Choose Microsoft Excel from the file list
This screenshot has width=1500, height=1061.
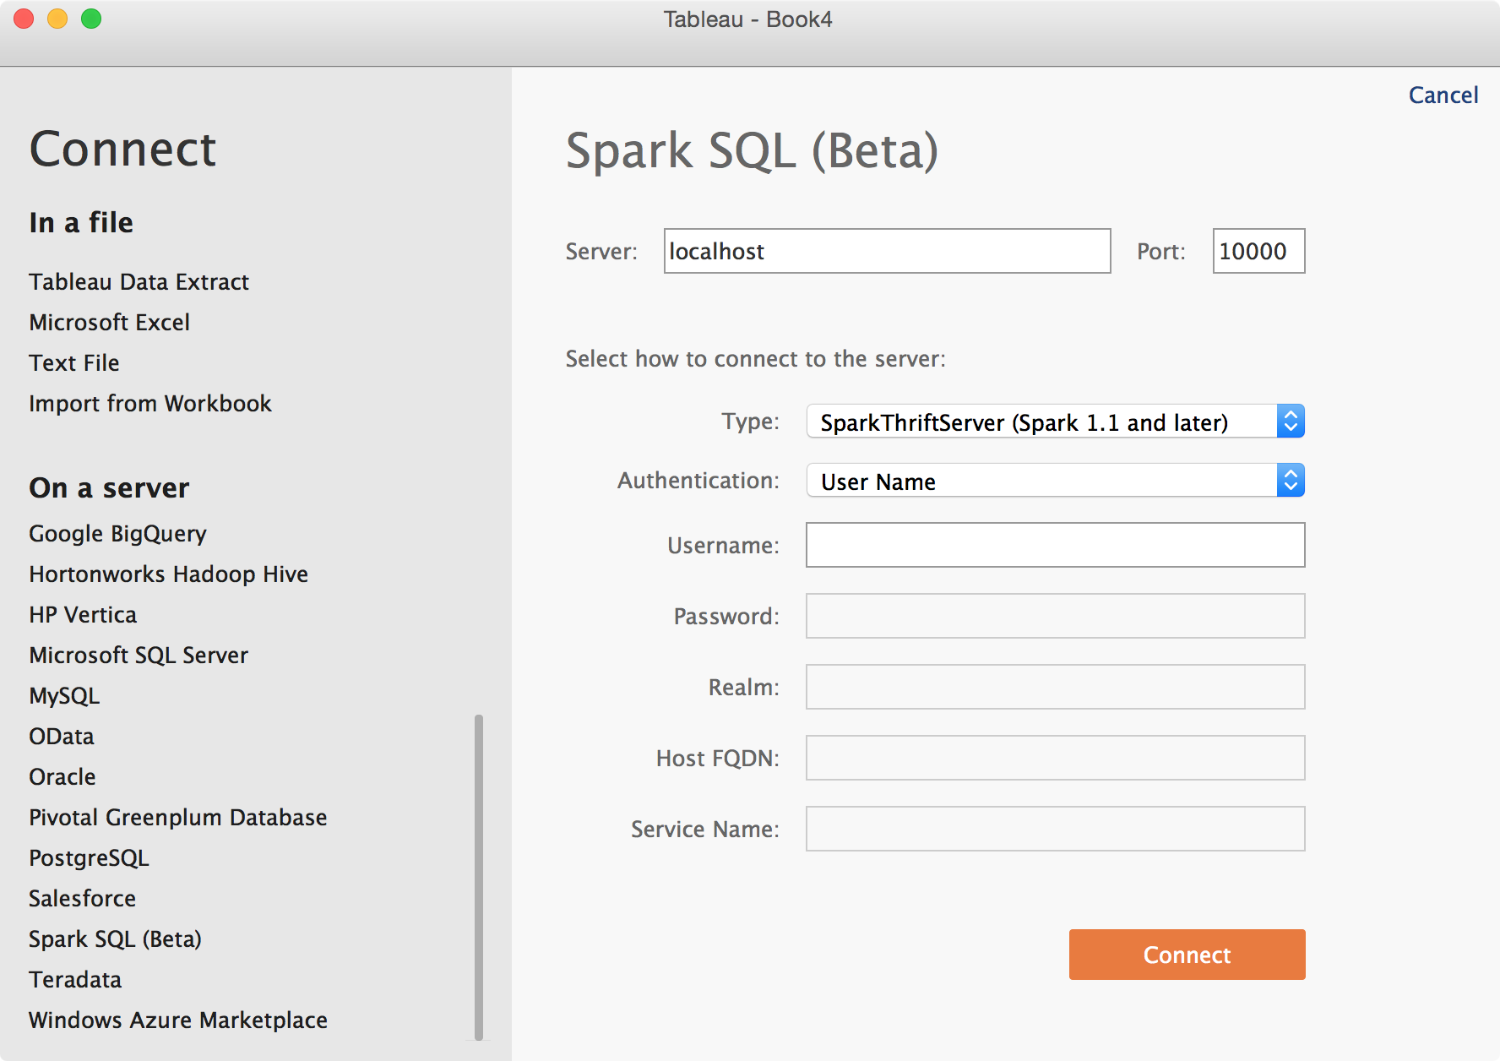(109, 322)
